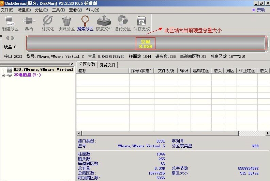Expand the 本地磁盘(Y:) tree node
Screen dimensions: 270x181
point(3,75)
